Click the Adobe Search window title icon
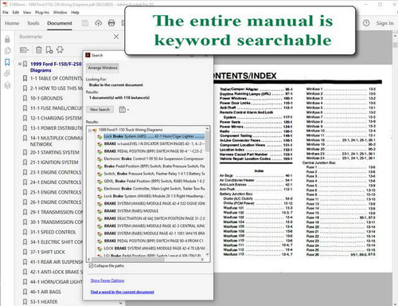The height and width of the screenshot is (306, 398). (x=88, y=55)
